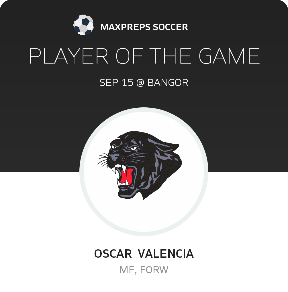The image size is (288, 292).
Task: Click the black panther mascot logo
Action: pos(140,165)
